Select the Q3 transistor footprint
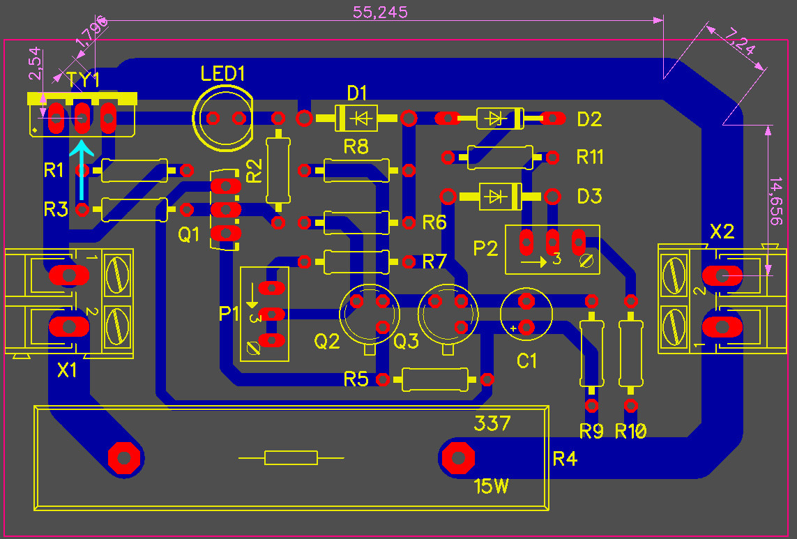 (x=448, y=314)
